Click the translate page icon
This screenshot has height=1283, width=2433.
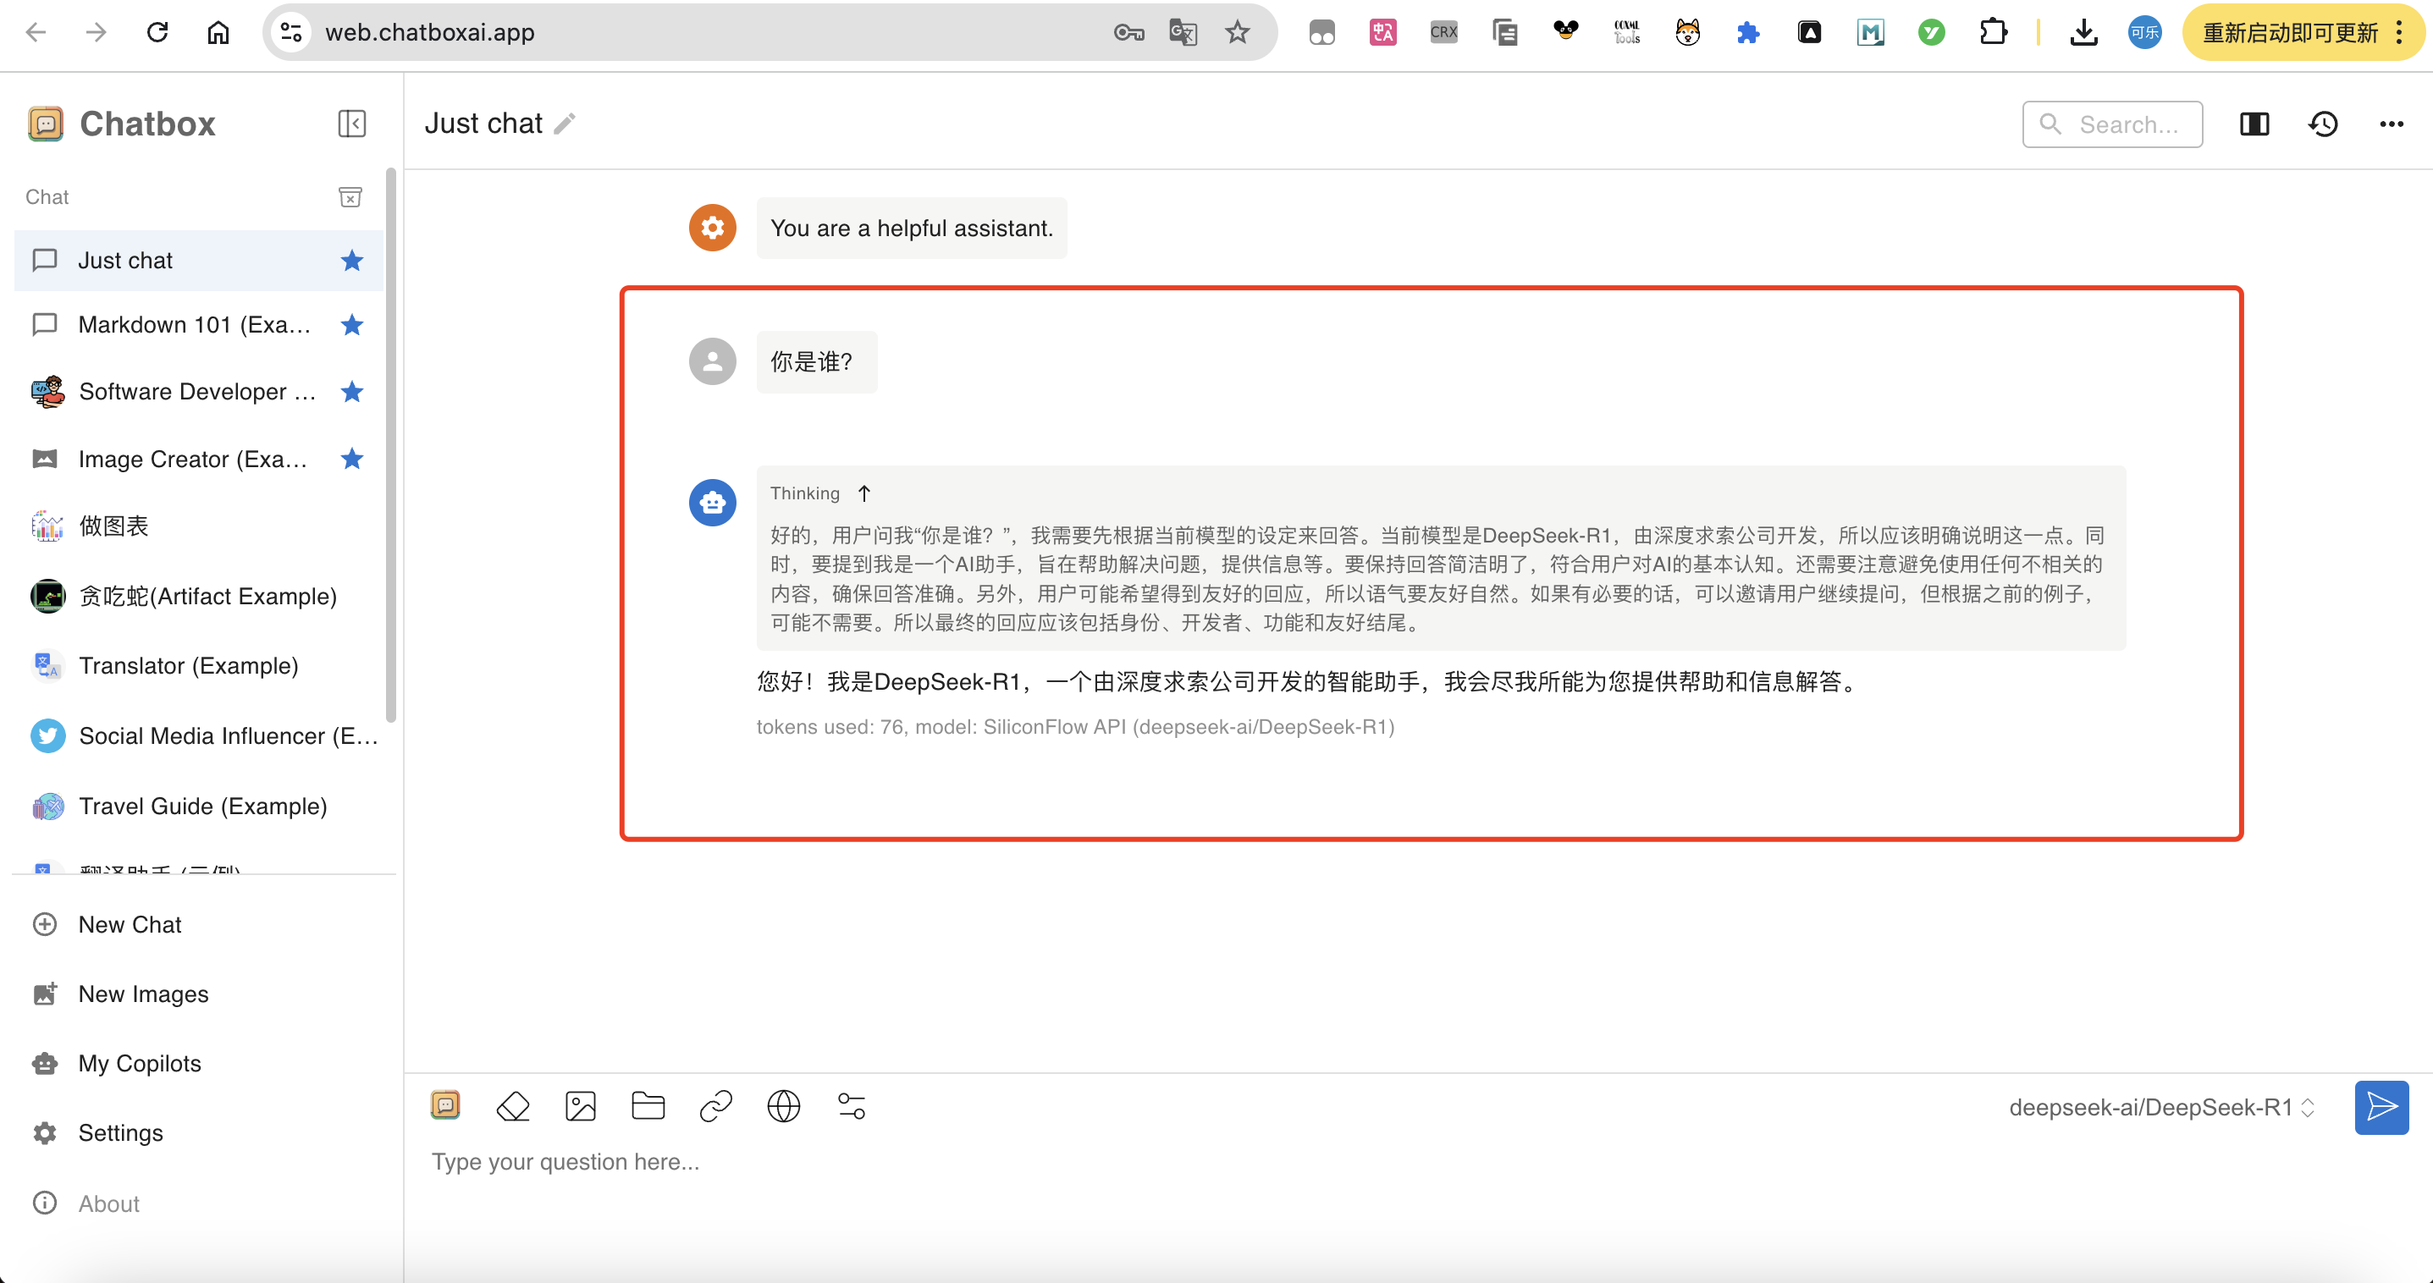(x=1183, y=32)
